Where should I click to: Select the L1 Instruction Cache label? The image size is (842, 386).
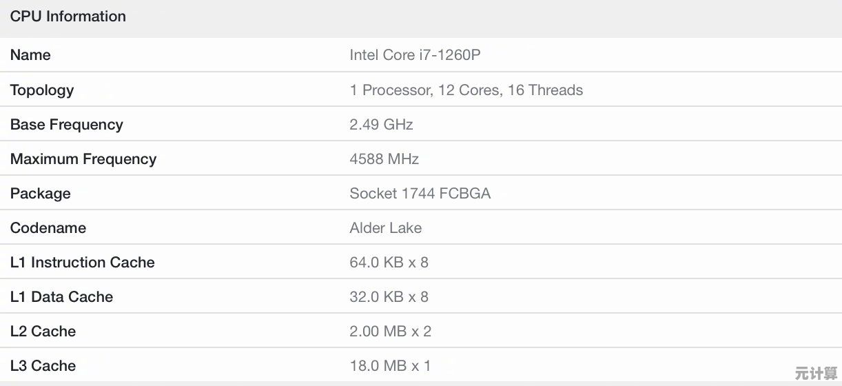83,263
